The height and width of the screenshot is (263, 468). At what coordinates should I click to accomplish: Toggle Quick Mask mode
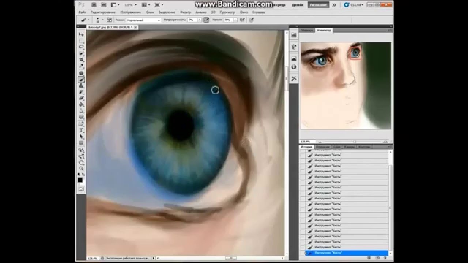coord(81,188)
